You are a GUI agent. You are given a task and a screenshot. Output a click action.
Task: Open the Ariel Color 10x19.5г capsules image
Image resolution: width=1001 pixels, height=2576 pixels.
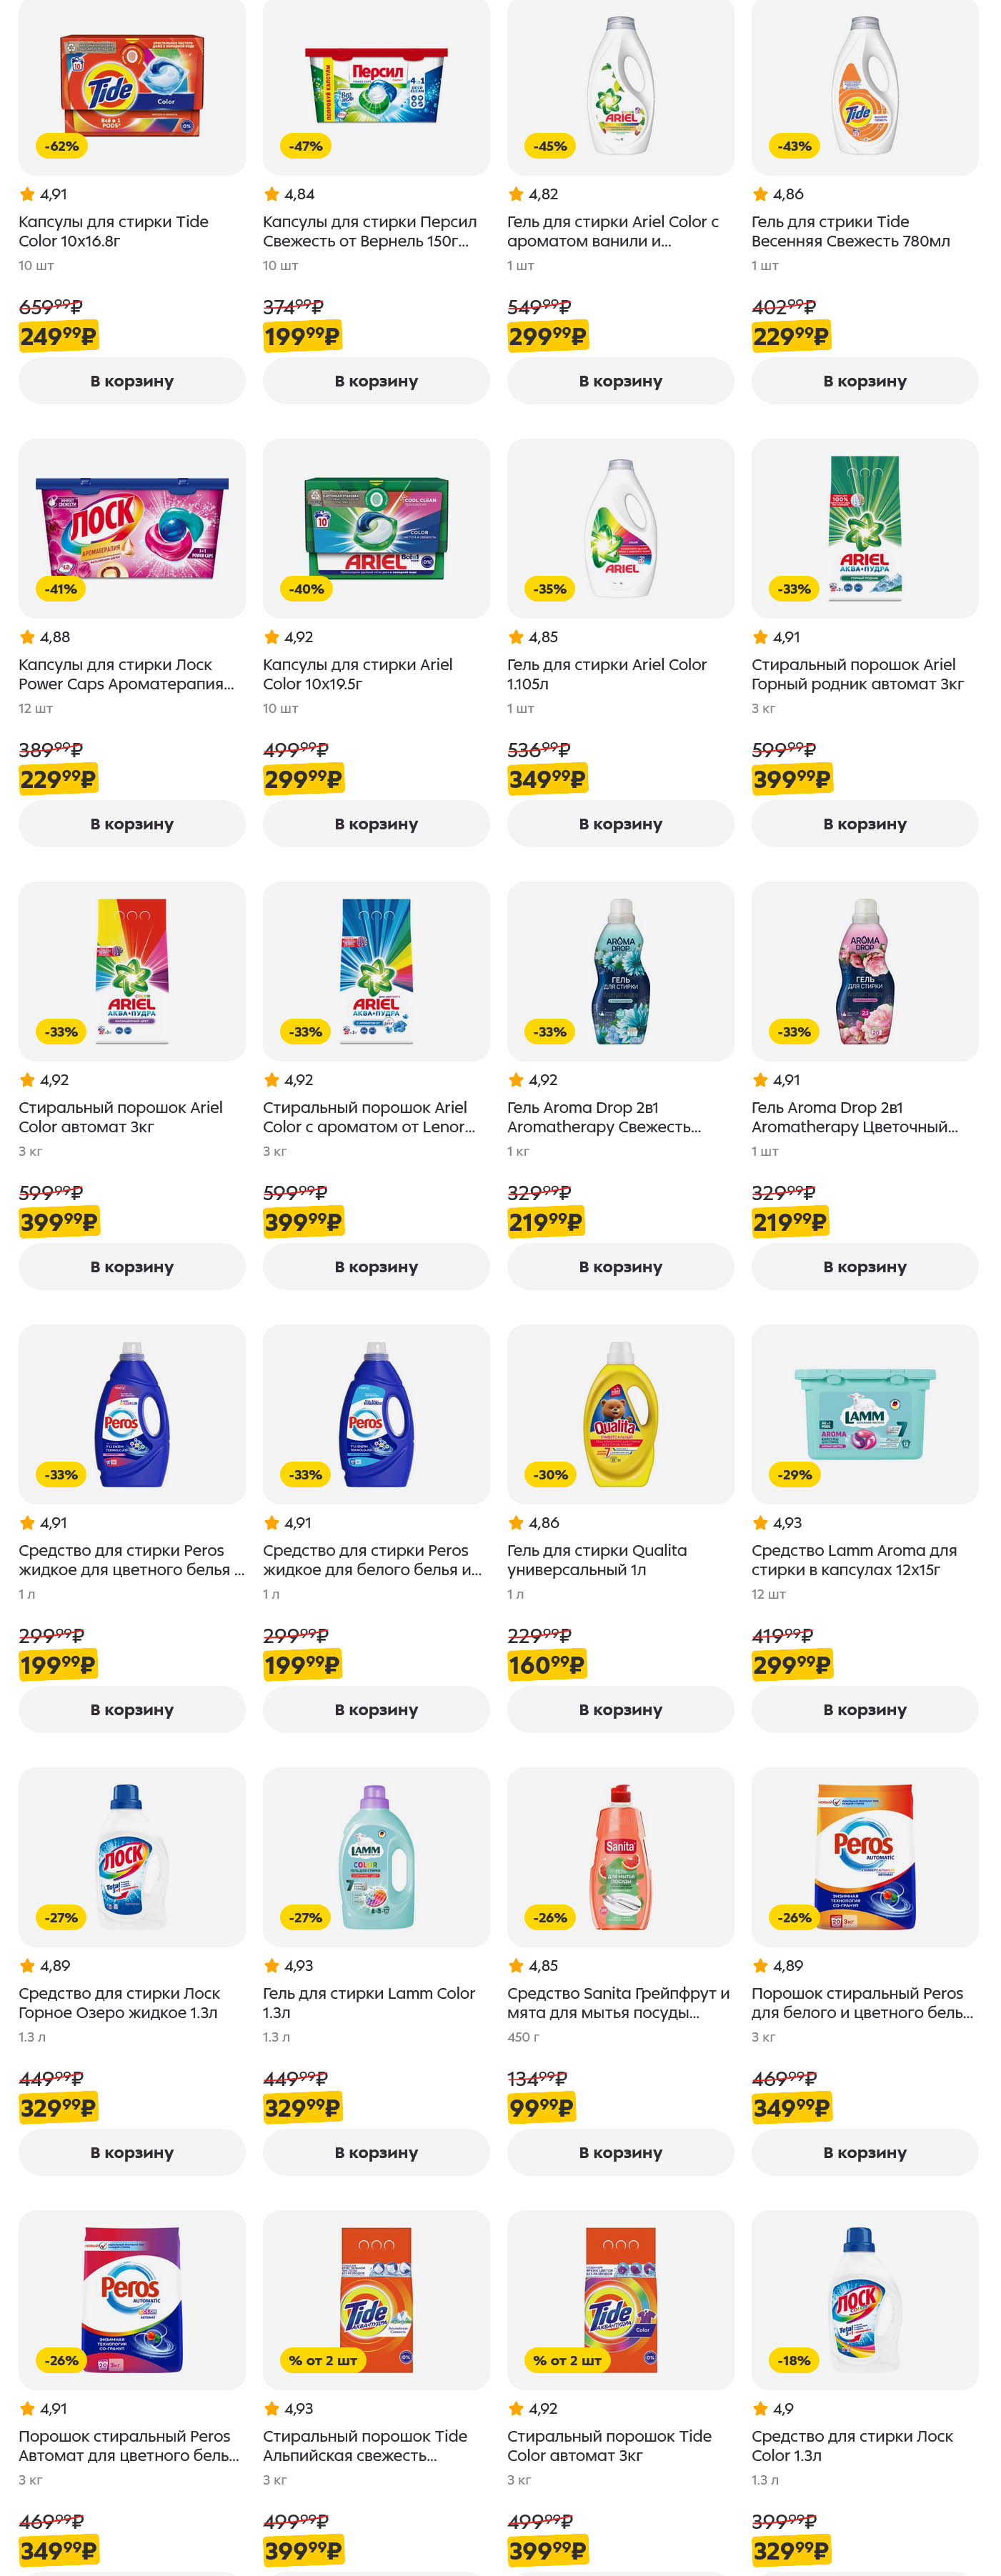coord(376,528)
